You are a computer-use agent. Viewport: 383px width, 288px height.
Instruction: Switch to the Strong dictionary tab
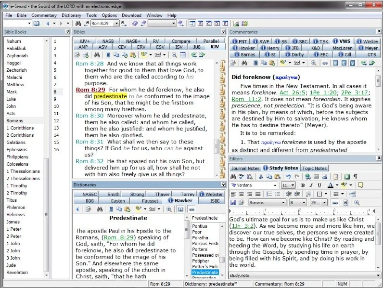point(137,195)
